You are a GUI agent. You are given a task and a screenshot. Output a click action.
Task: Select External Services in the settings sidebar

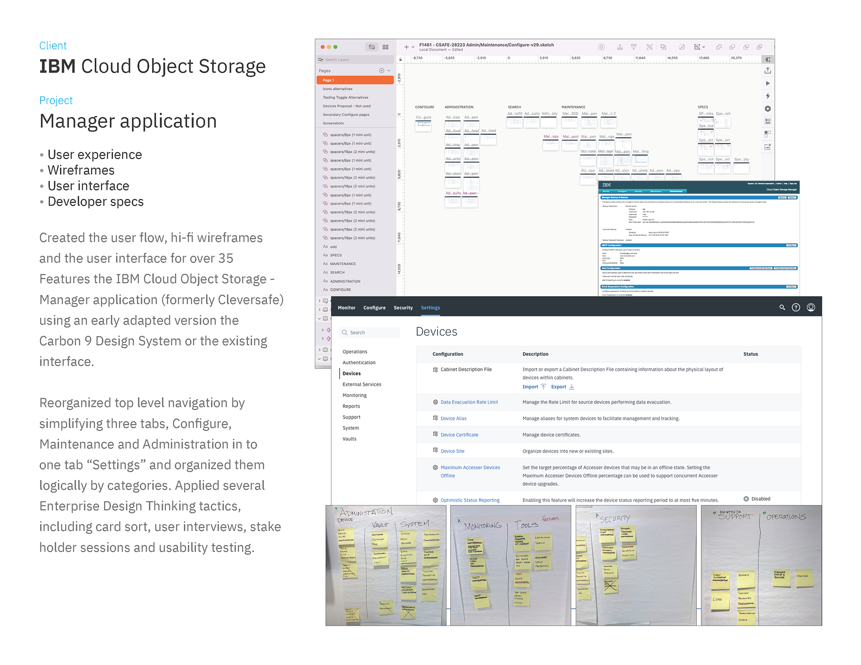[362, 384]
